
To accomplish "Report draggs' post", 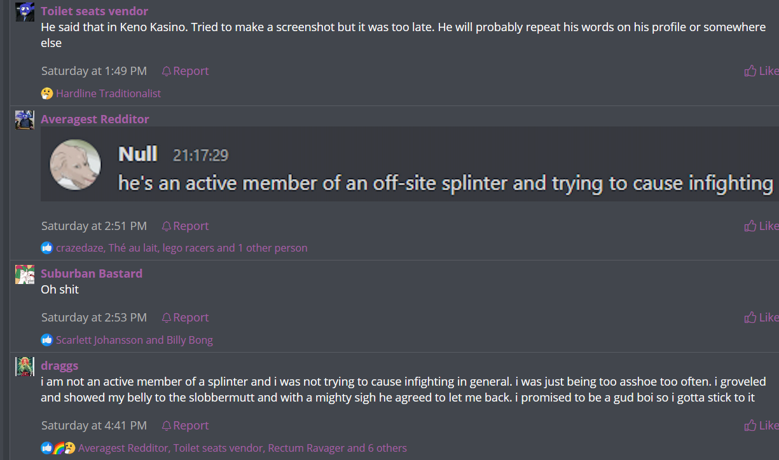I will coord(185,425).
